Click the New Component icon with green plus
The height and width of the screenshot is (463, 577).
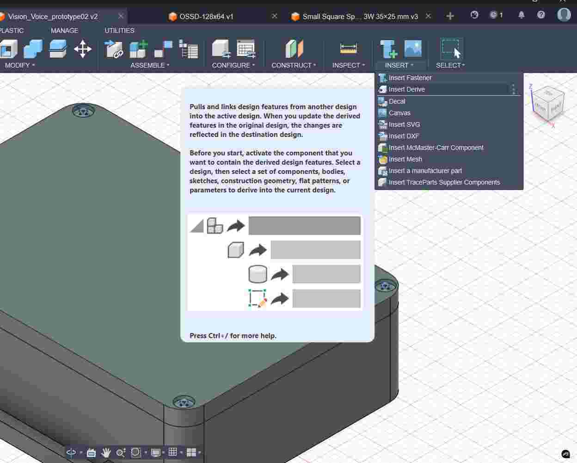click(138, 49)
